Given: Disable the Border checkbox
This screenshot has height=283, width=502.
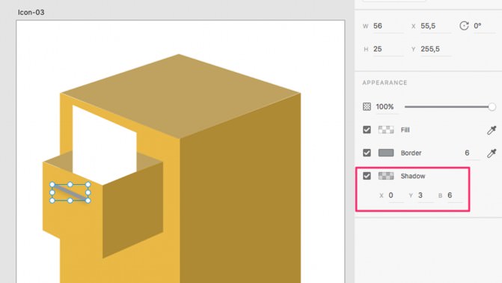Looking at the screenshot, I should click(x=367, y=153).
